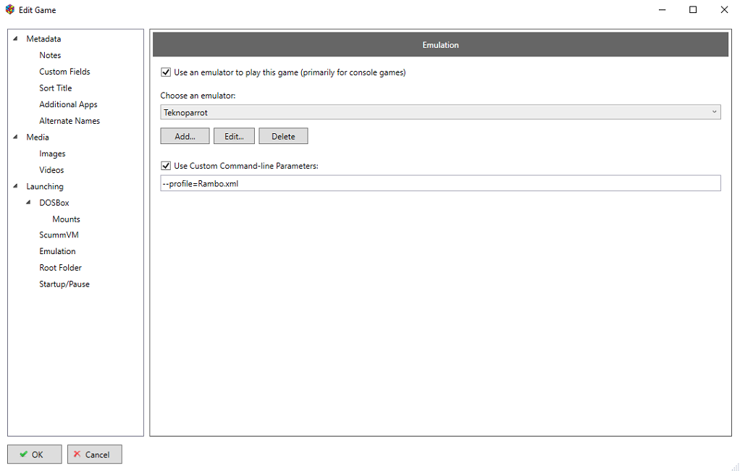
Task: Select Emulation in the sidebar tree
Action: click(58, 251)
